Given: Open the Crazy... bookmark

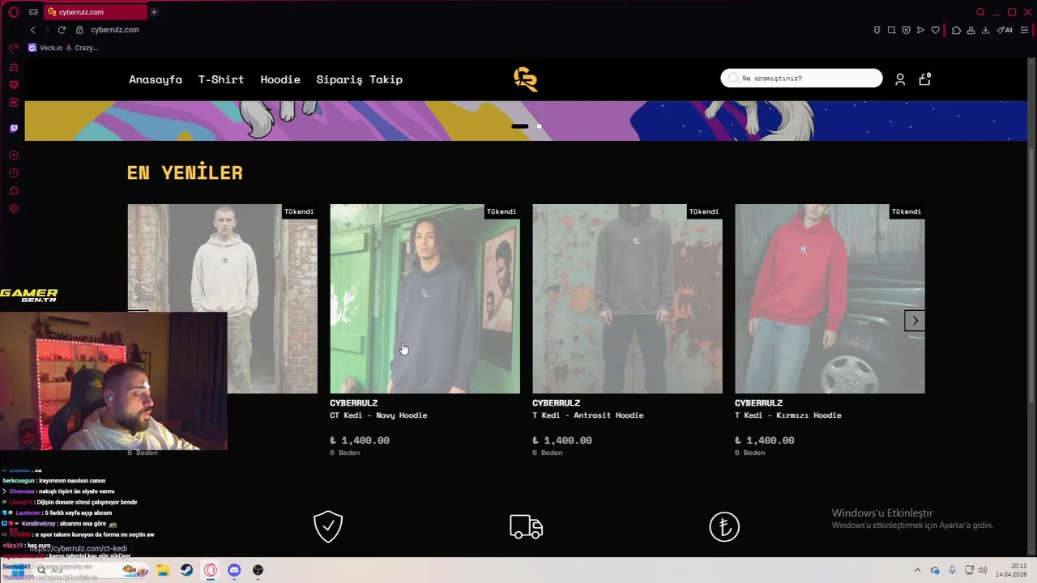Looking at the screenshot, I should [82, 48].
